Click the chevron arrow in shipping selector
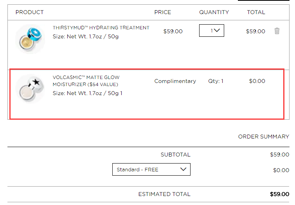 click(x=183, y=169)
